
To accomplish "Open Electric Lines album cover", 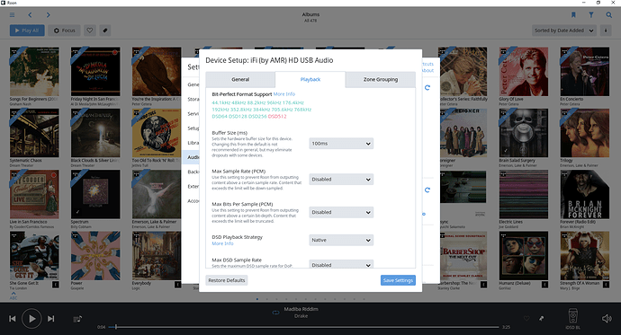I will point(524,194).
